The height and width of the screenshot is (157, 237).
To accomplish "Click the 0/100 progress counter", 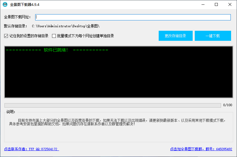I will coord(228,105).
